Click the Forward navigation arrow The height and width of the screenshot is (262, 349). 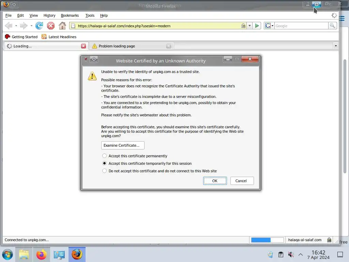pos(24,26)
